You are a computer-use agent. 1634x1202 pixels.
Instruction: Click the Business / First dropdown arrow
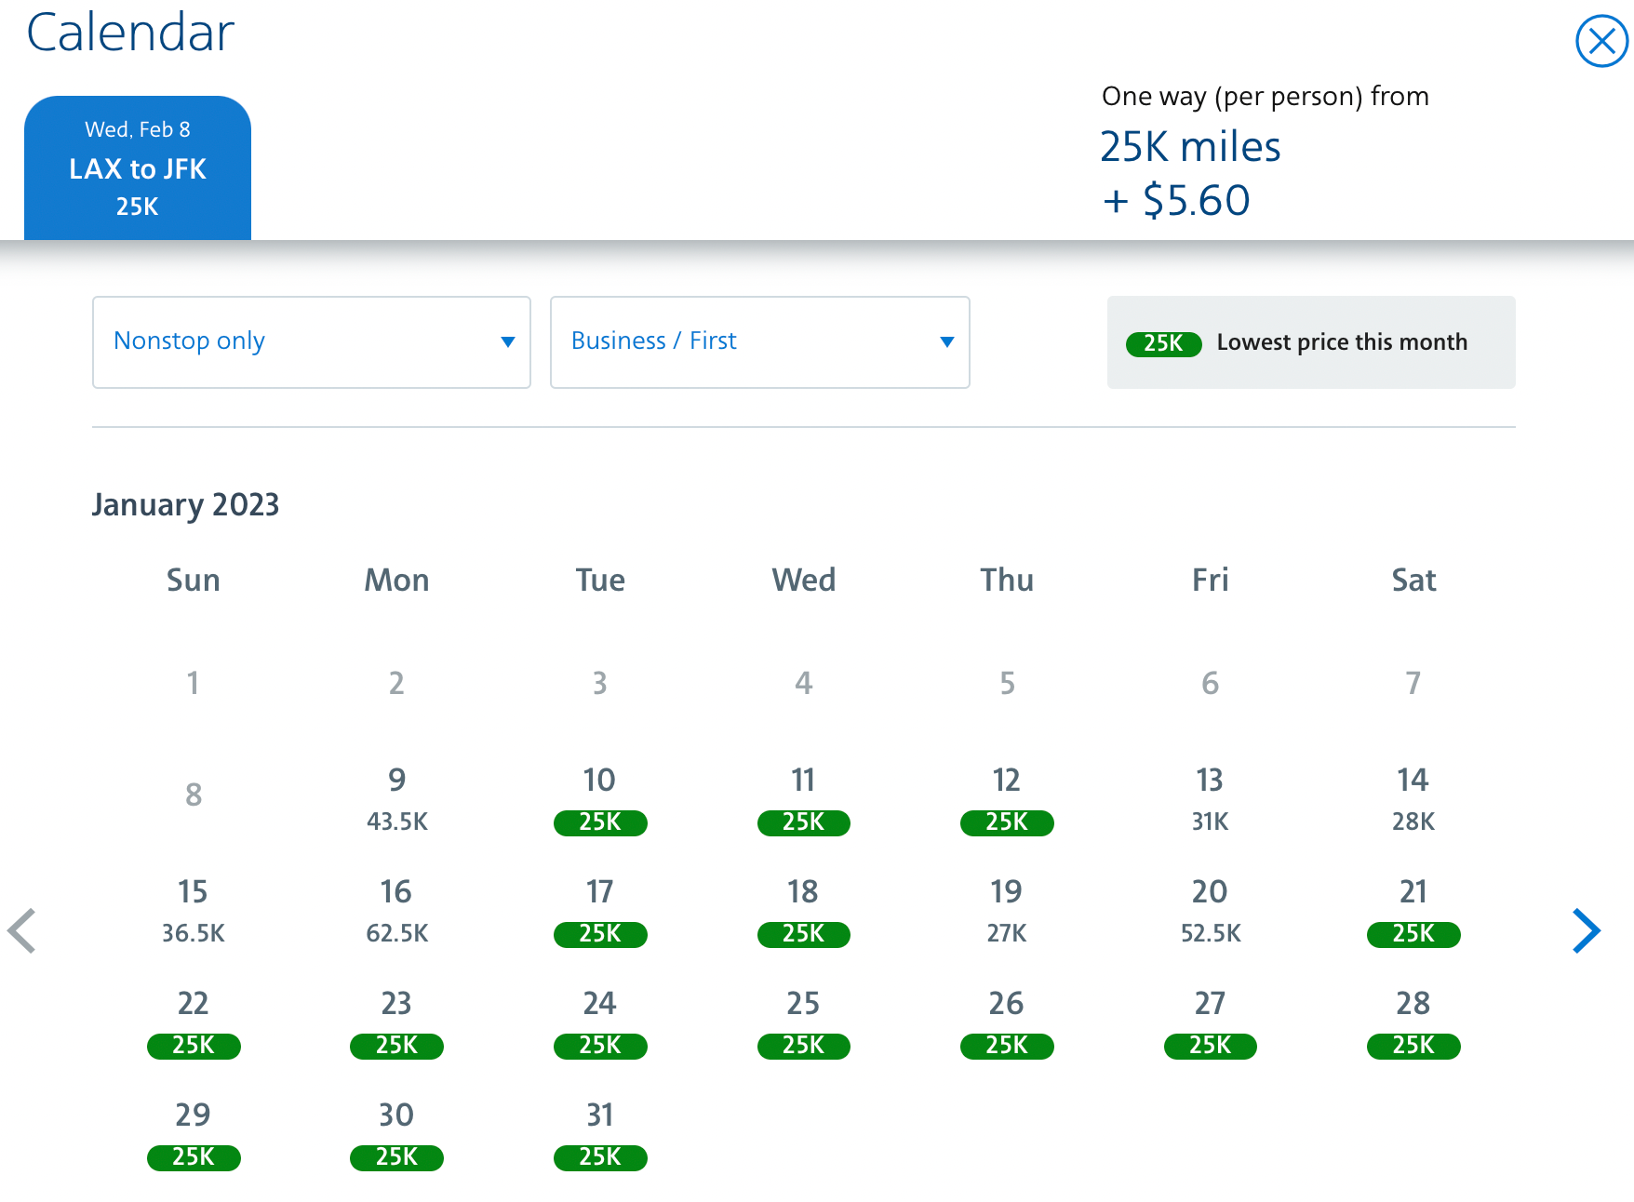pyautogui.click(x=946, y=342)
